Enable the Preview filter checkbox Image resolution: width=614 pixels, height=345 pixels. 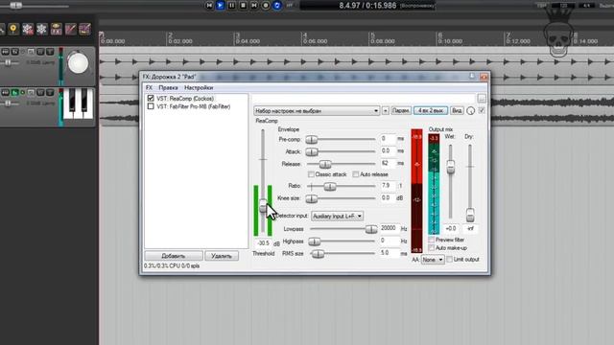click(x=431, y=240)
